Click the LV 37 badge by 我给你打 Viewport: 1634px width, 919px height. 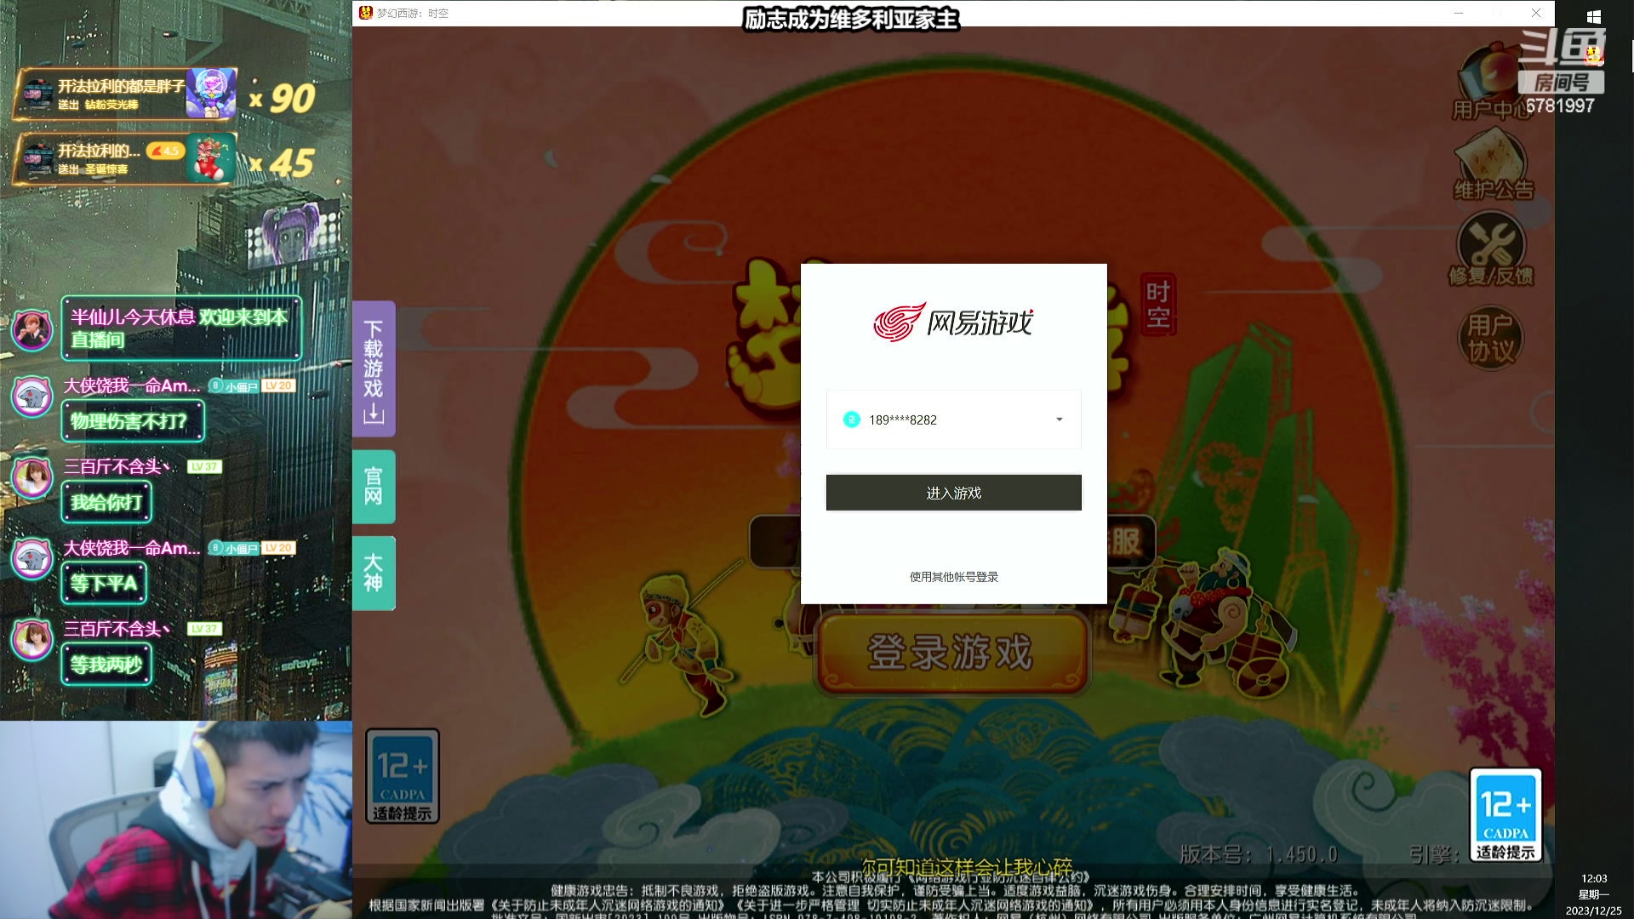click(x=204, y=466)
